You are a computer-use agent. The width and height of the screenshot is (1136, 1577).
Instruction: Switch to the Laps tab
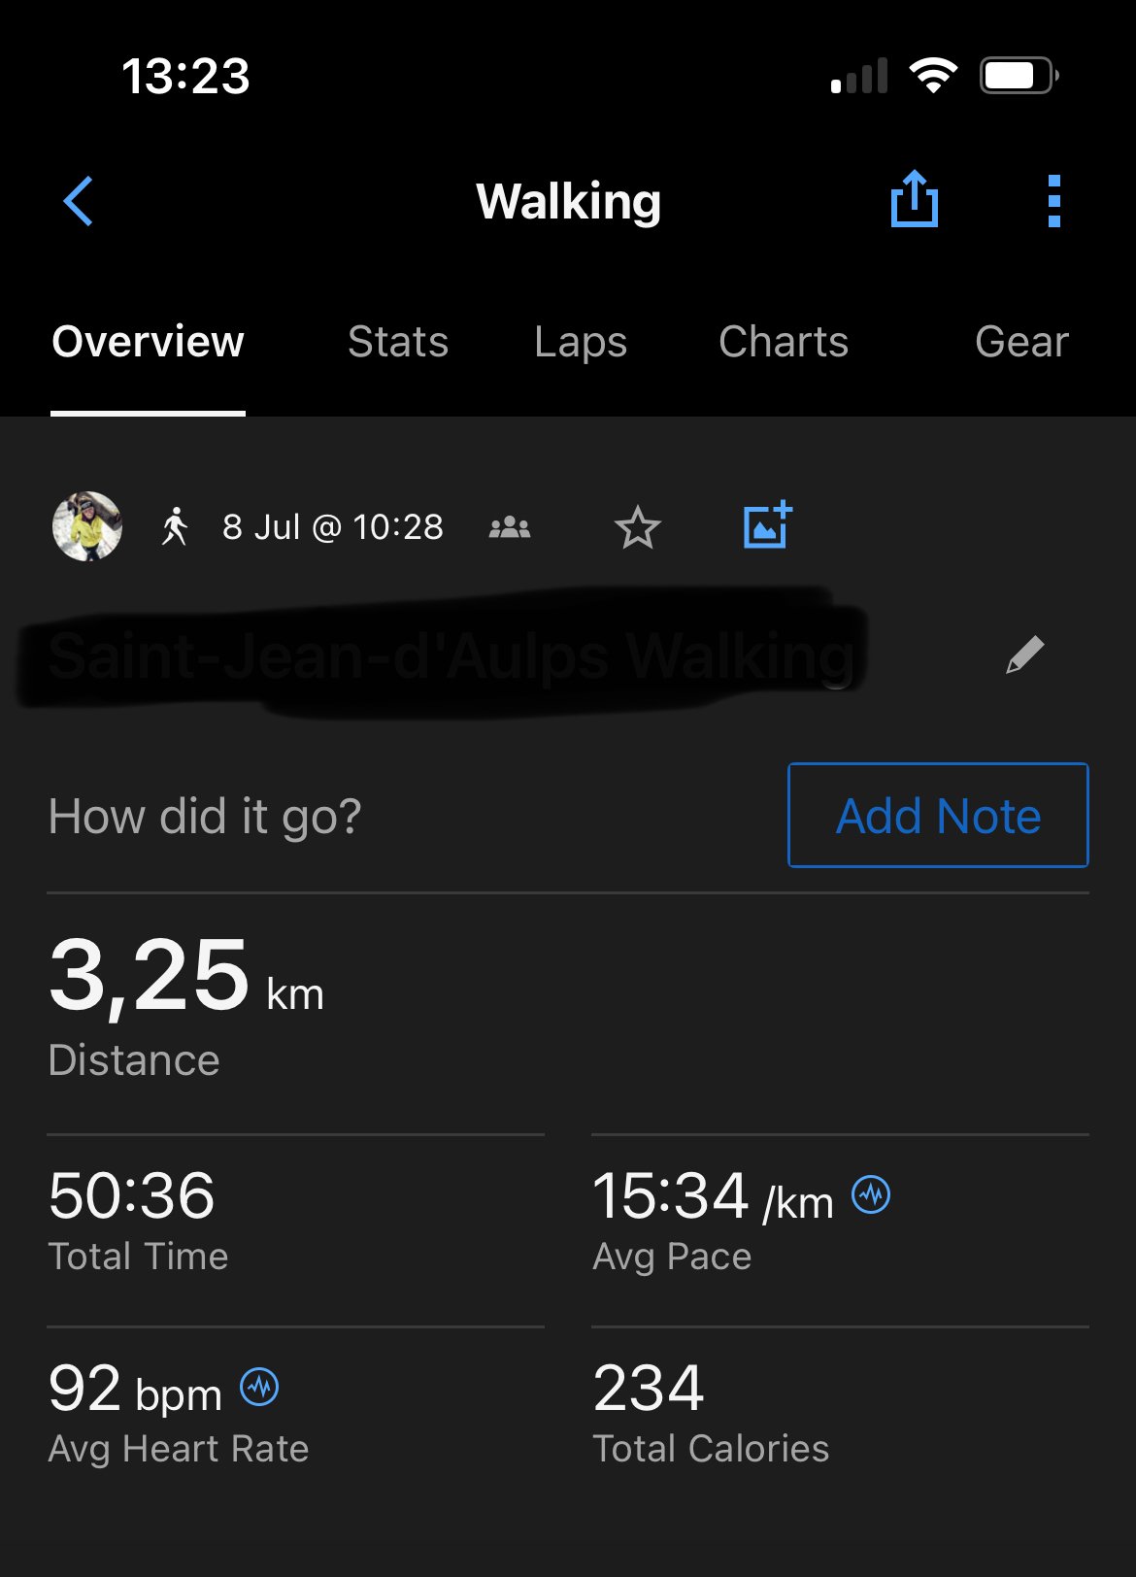point(581,342)
